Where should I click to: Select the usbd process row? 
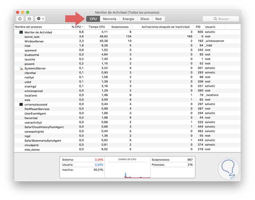coord(127,82)
